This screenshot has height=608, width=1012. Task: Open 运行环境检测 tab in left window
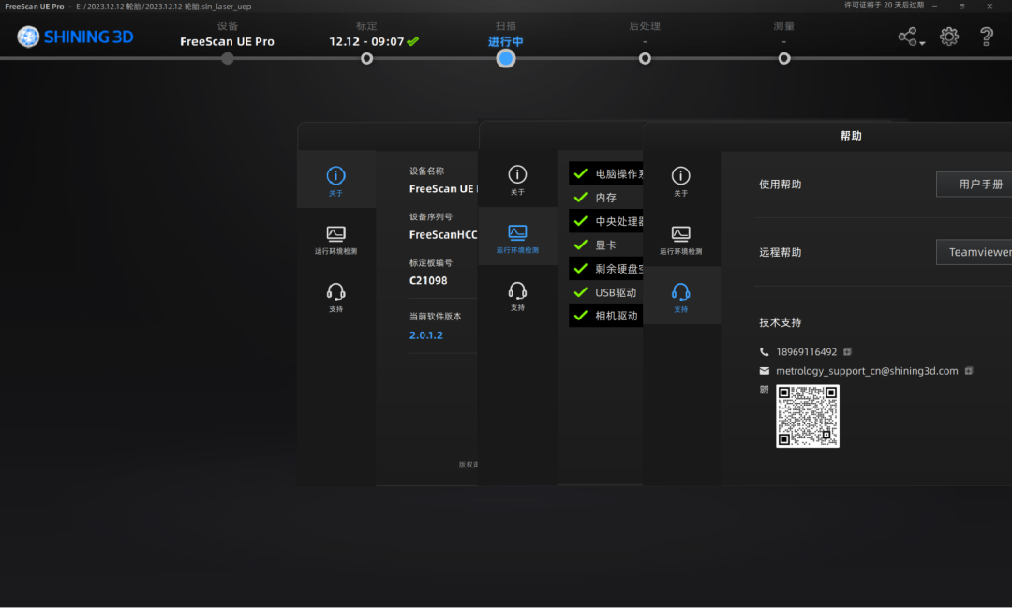point(335,240)
